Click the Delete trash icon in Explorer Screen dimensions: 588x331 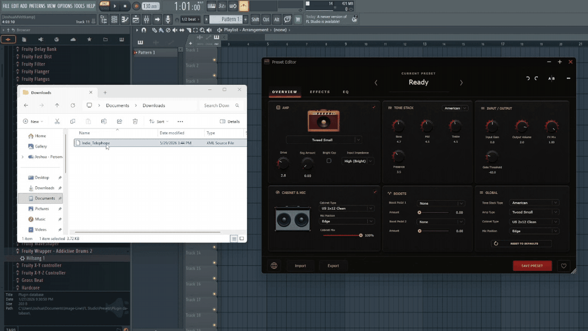135,121
